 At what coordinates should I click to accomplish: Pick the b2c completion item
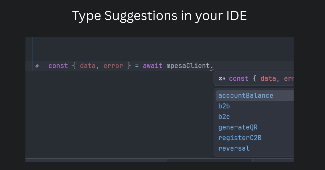click(x=224, y=117)
